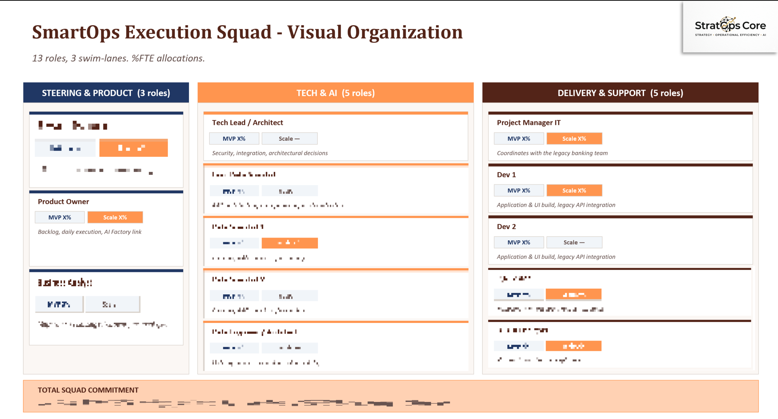Screen dimensions: 778x419
Task: Click Tech Lead MVP X% box
Action: [x=234, y=139]
